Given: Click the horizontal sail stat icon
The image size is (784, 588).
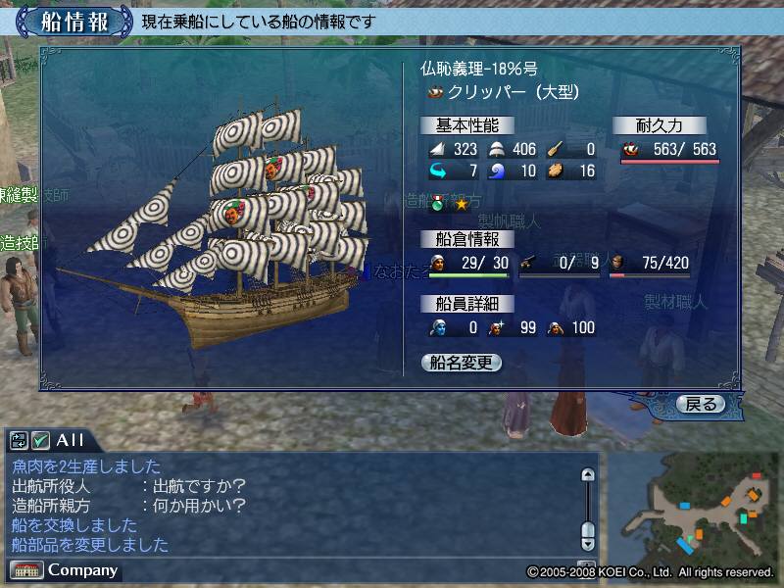Looking at the screenshot, I should (x=496, y=149).
